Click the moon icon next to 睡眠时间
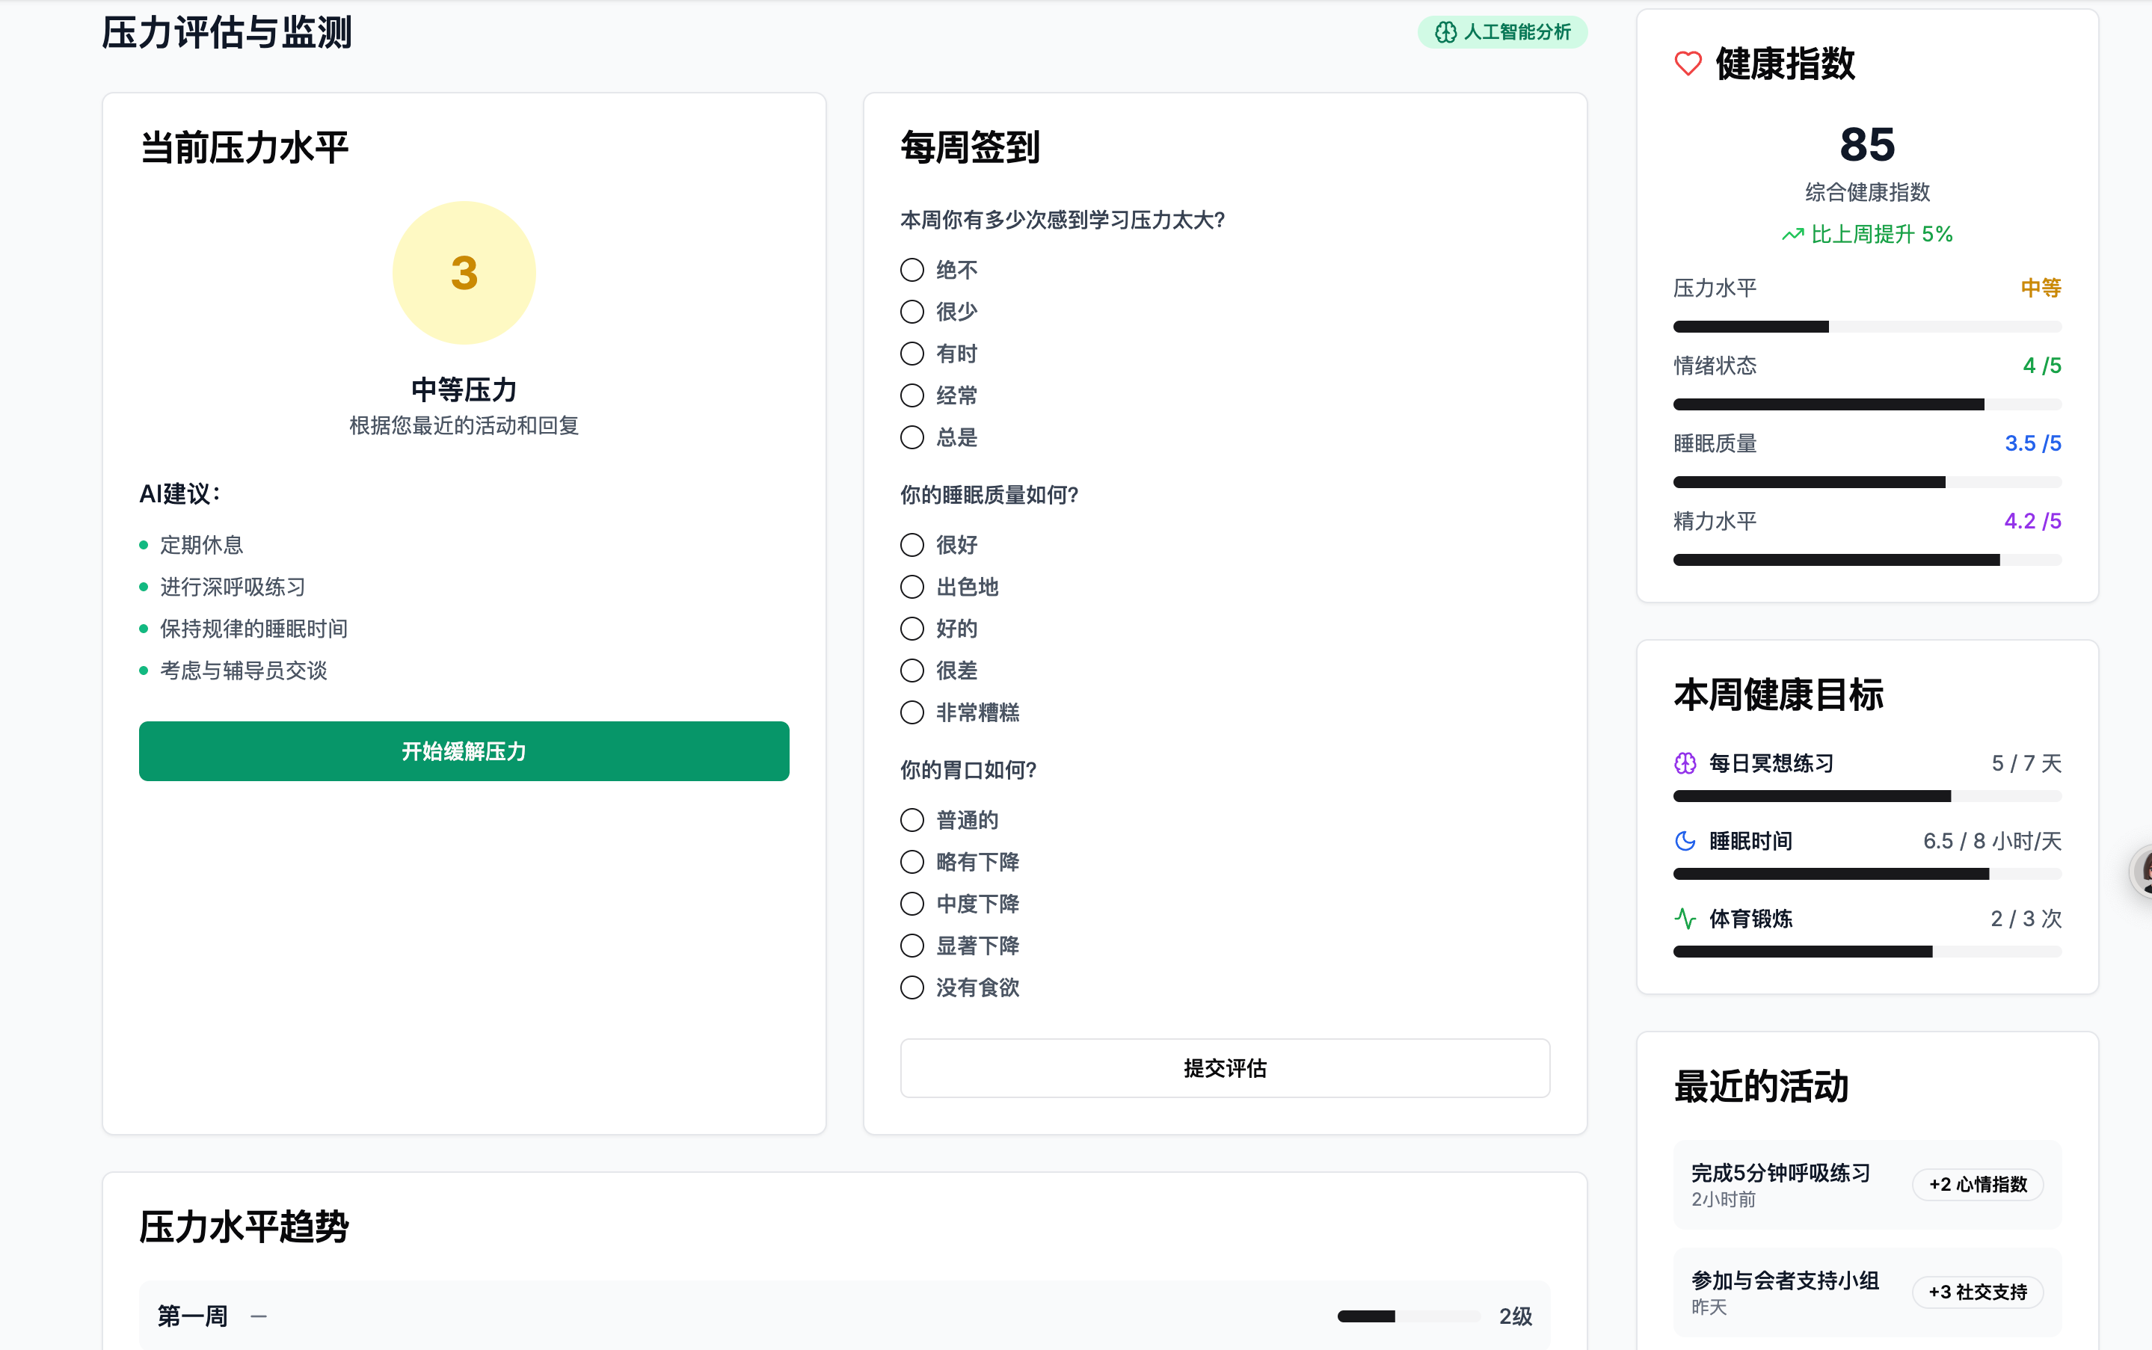 [x=1685, y=841]
